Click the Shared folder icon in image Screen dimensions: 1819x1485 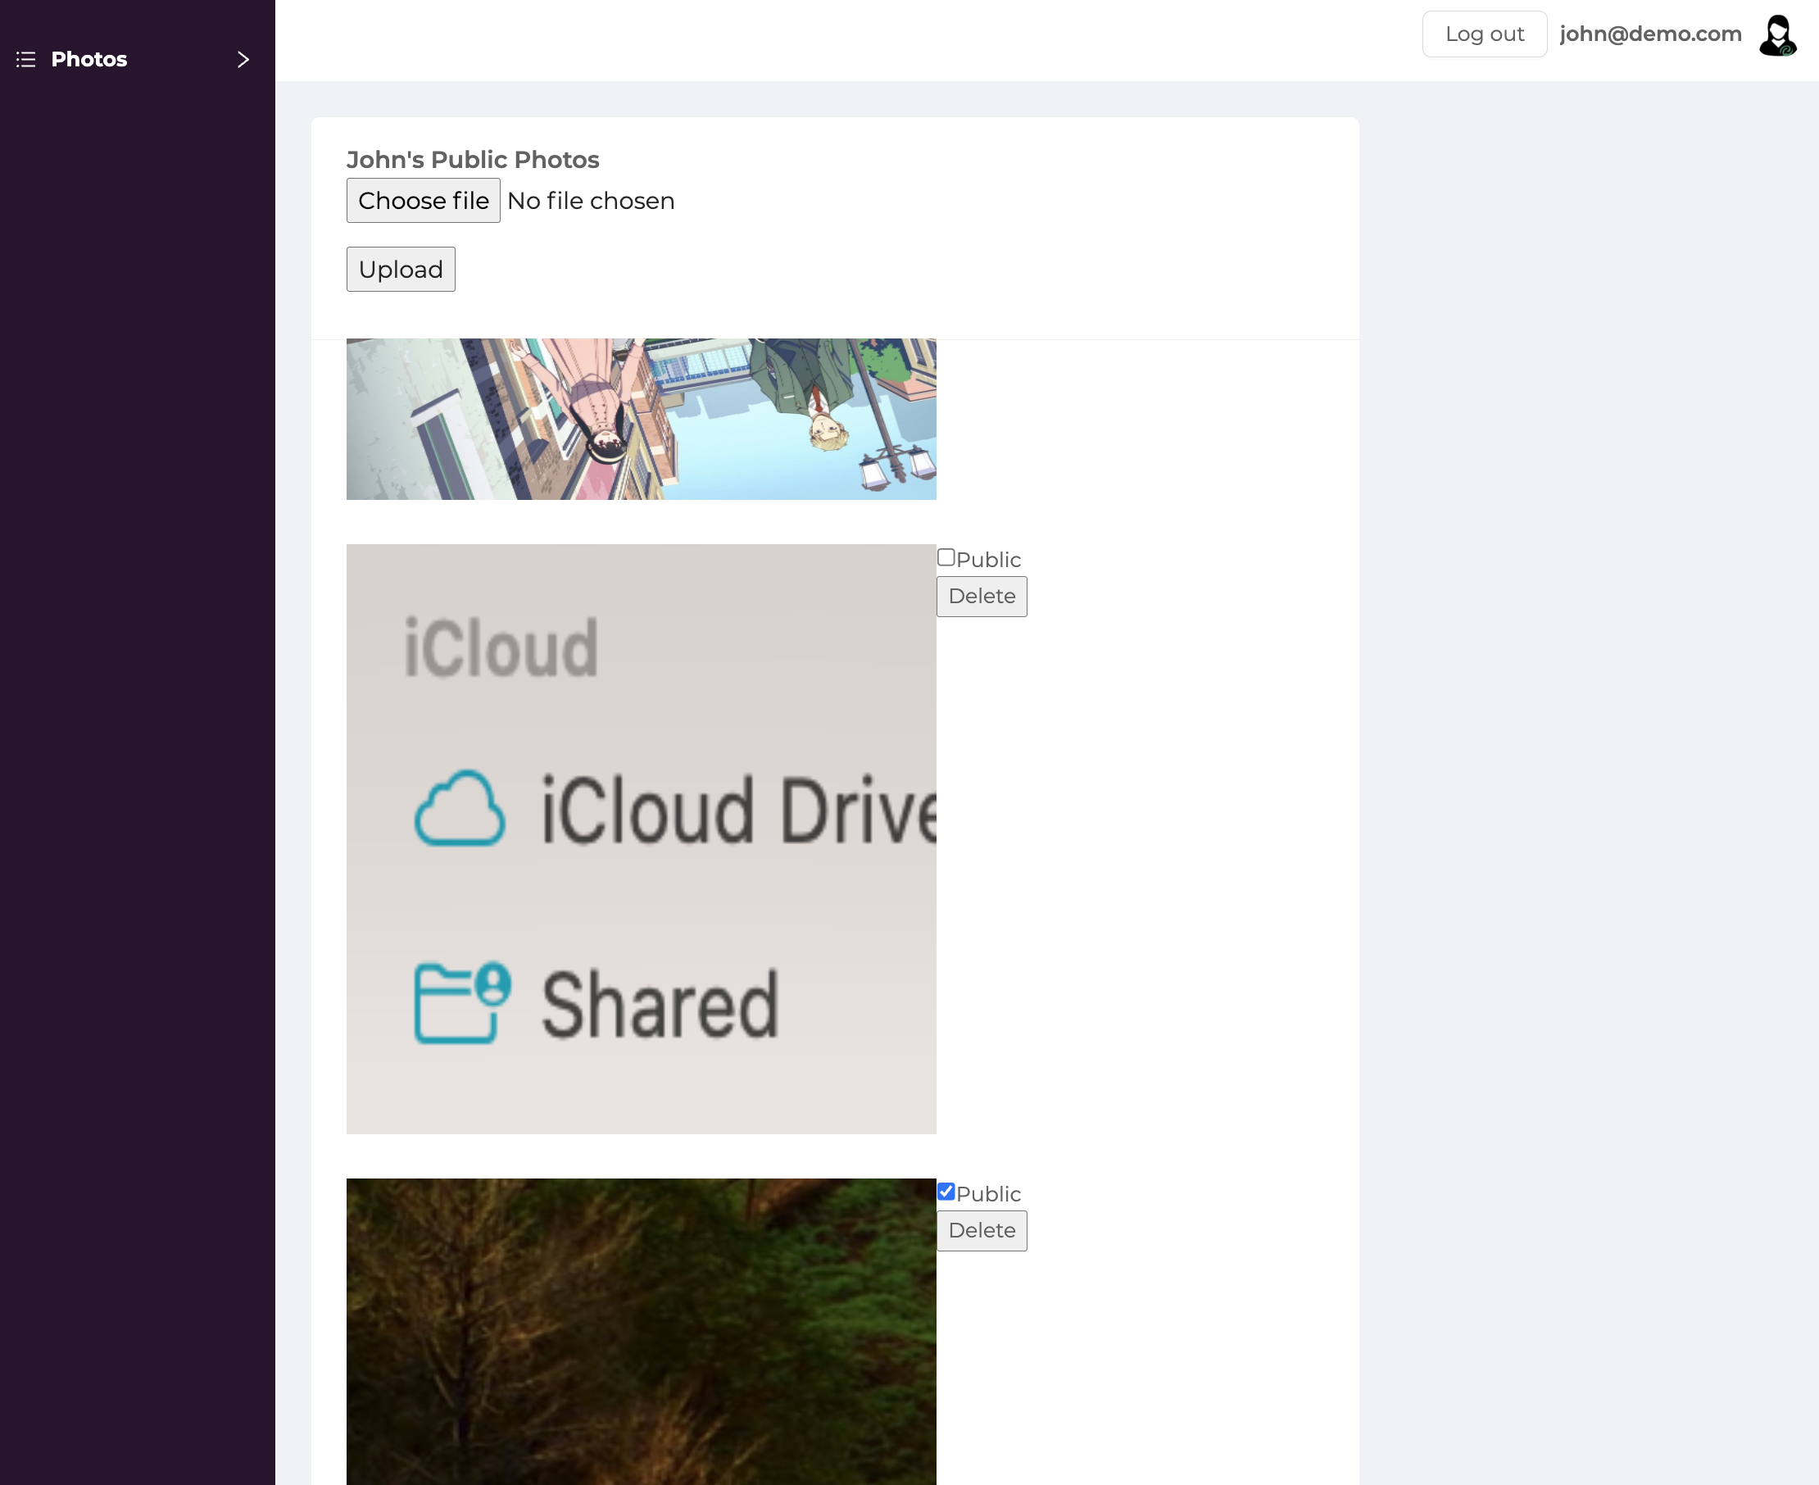click(x=462, y=1002)
